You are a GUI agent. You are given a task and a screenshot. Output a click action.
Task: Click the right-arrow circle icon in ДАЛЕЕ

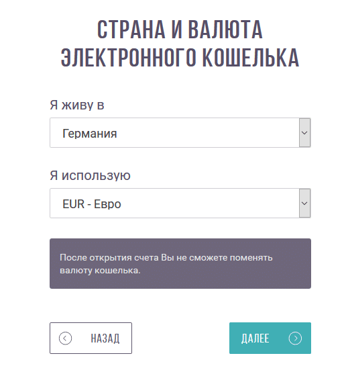295,338
